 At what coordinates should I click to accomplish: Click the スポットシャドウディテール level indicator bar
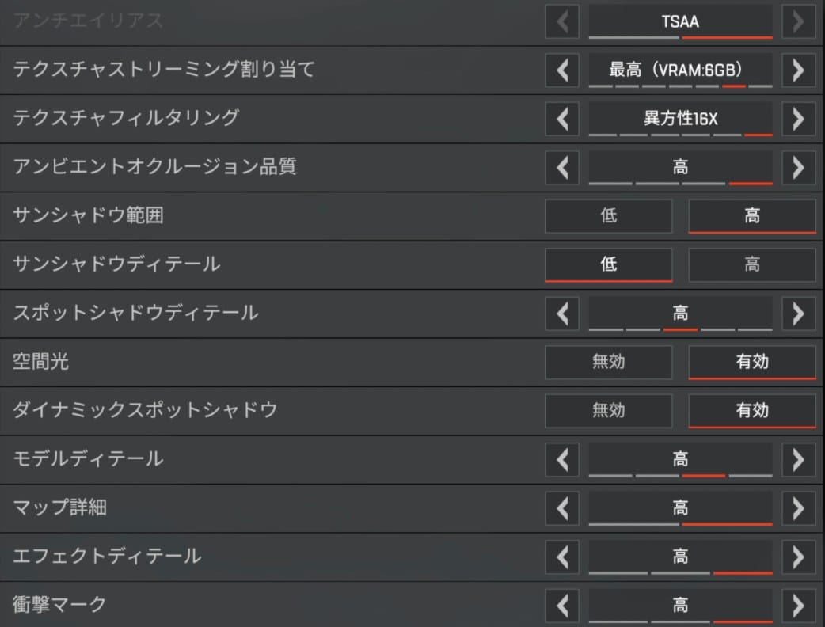tap(680, 329)
